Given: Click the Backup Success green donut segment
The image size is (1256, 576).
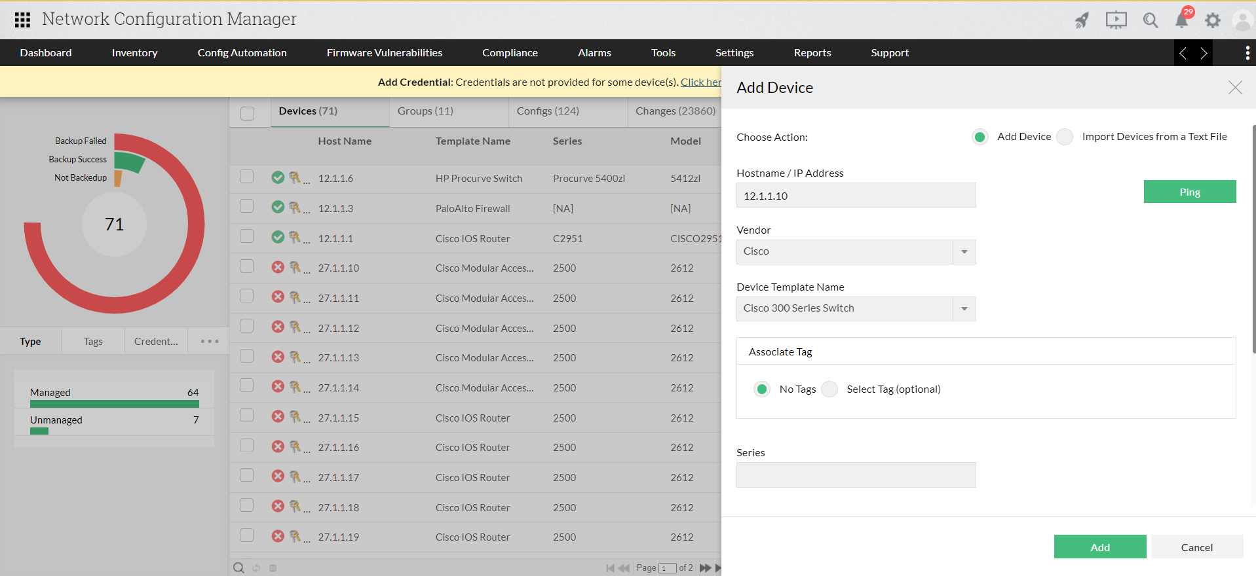Looking at the screenshot, I should click(x=129, y=161).
